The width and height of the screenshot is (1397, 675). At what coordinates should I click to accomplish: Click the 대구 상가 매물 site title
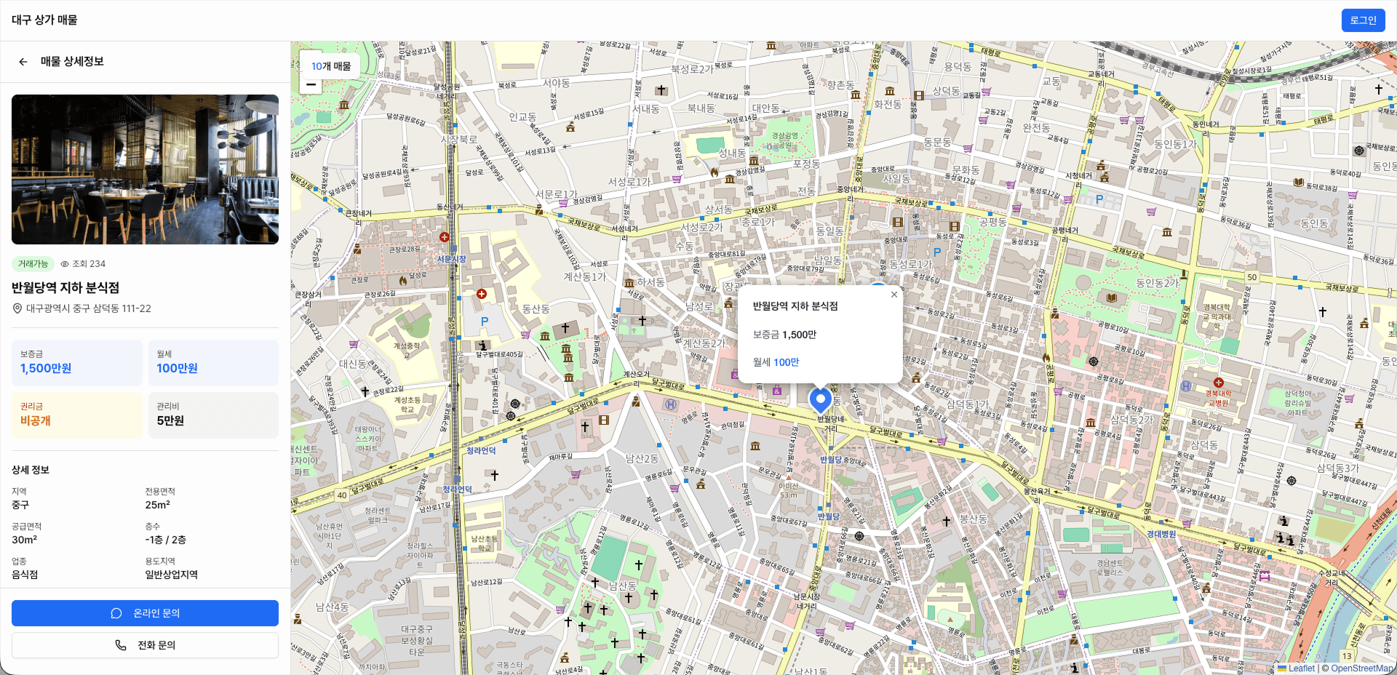tap(44, 20)
